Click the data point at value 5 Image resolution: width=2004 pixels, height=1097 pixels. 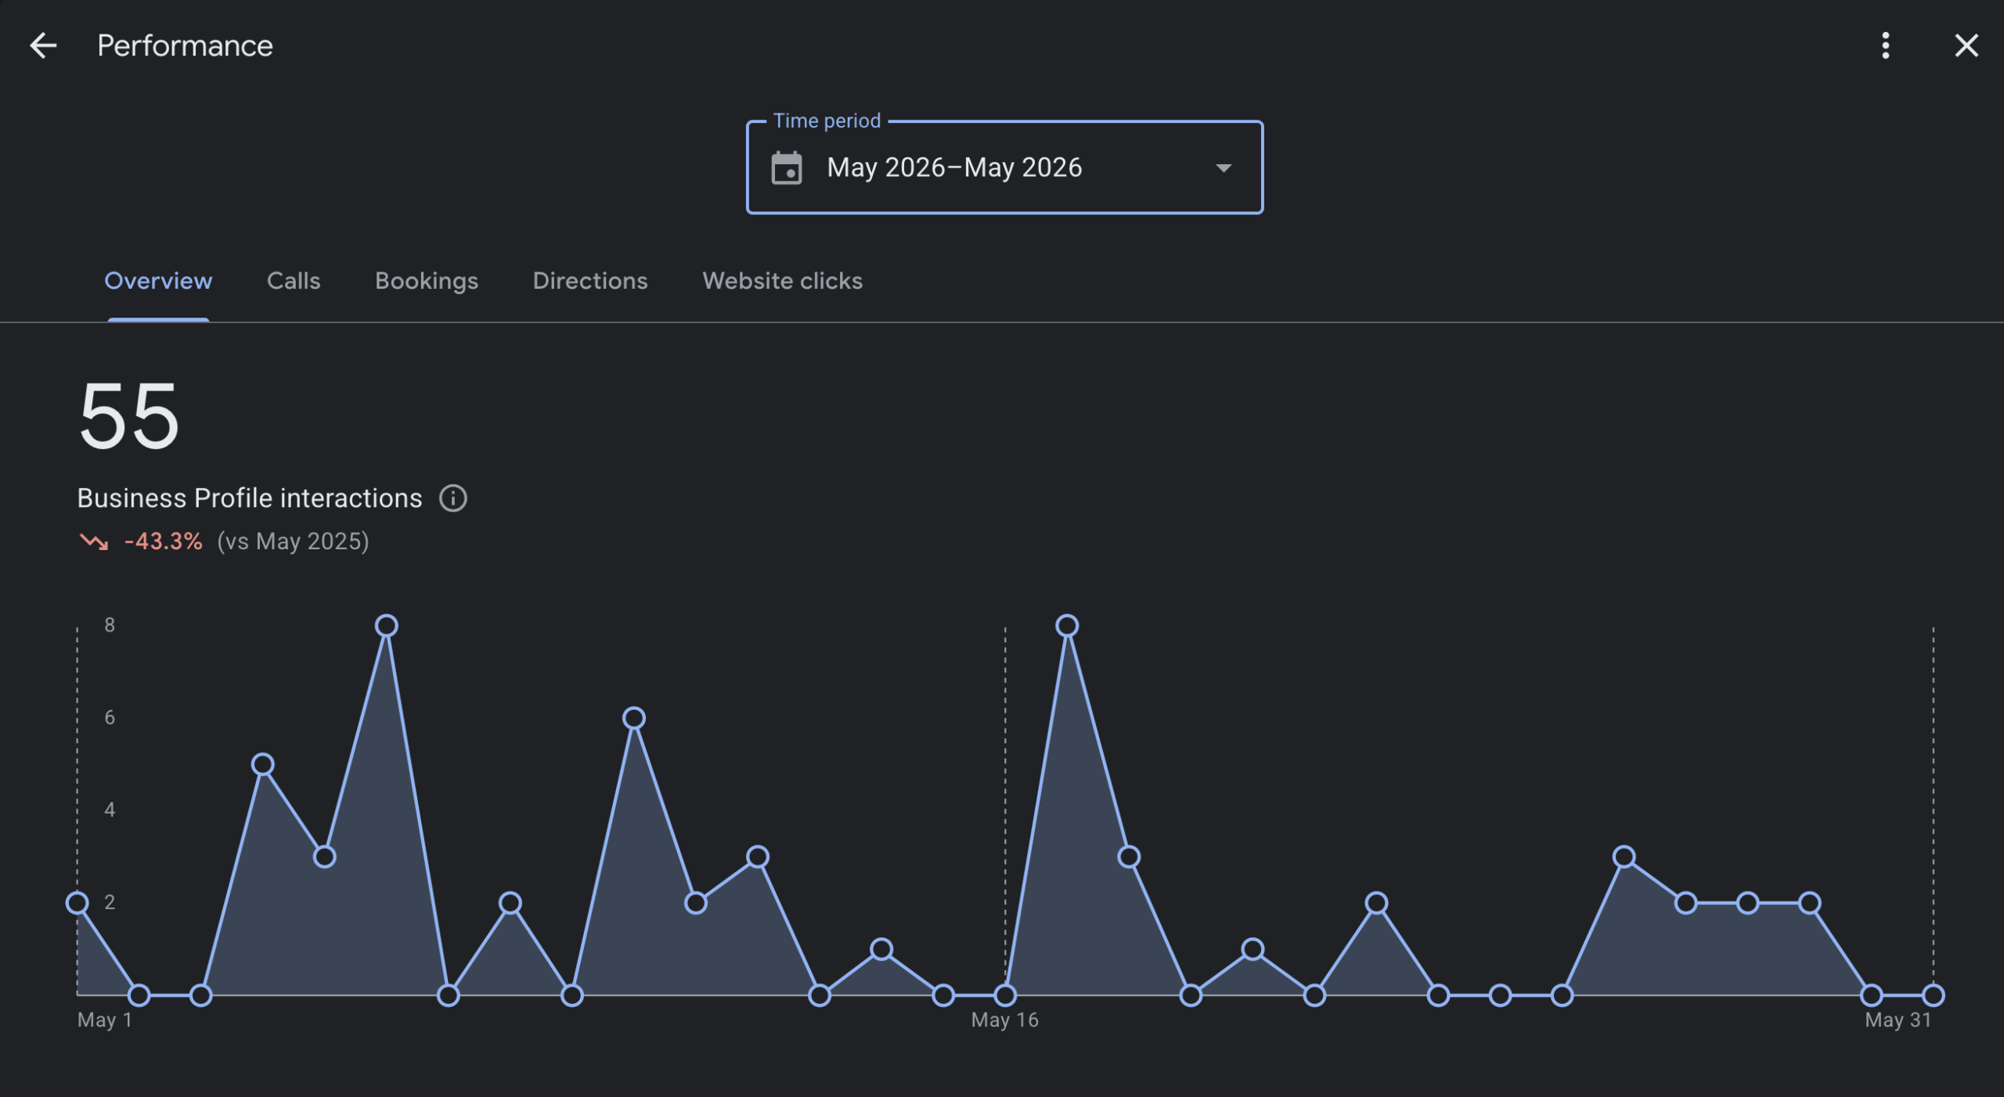(263, 764)
